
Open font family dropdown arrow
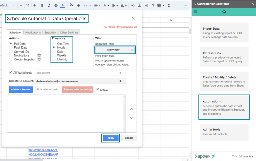click(x=13, y=5)
